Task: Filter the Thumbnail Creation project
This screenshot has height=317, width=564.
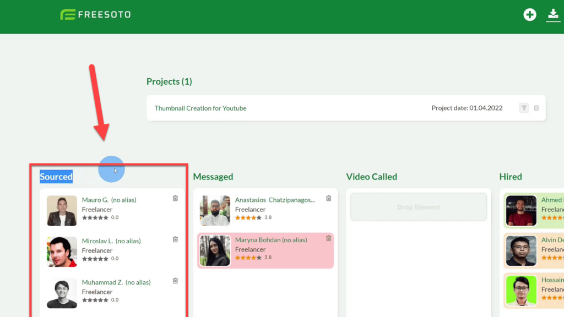Action: point(524,108)
